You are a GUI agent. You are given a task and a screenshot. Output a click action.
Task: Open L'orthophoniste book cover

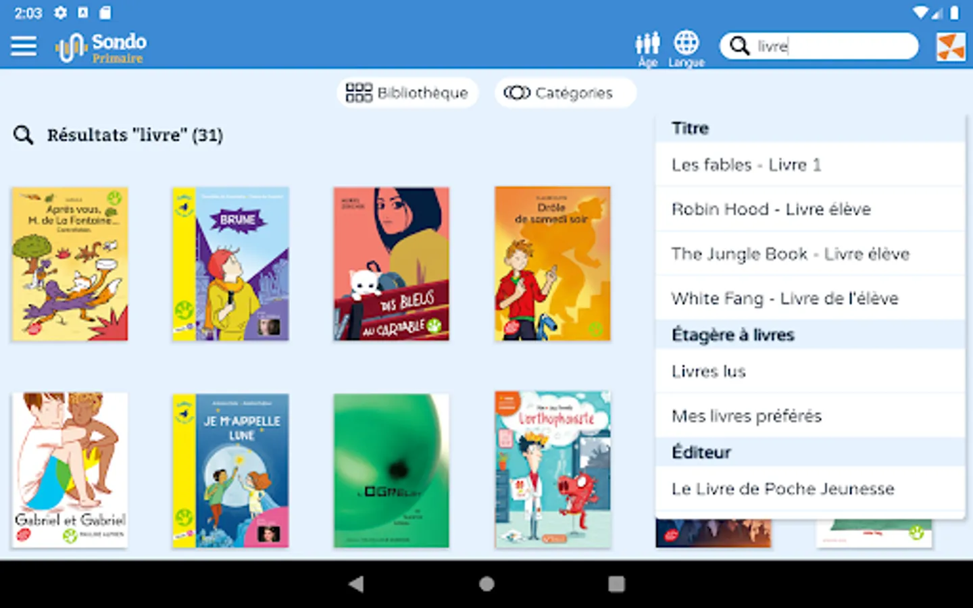(x=553, y=470)
